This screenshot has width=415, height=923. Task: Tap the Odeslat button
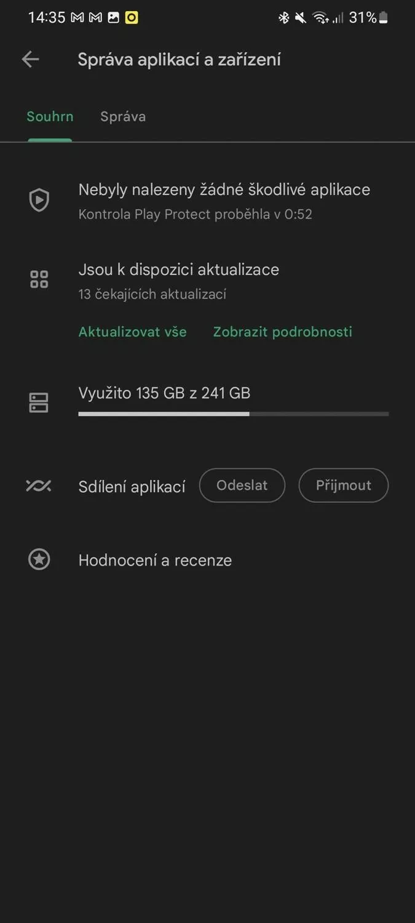[242, 485]
